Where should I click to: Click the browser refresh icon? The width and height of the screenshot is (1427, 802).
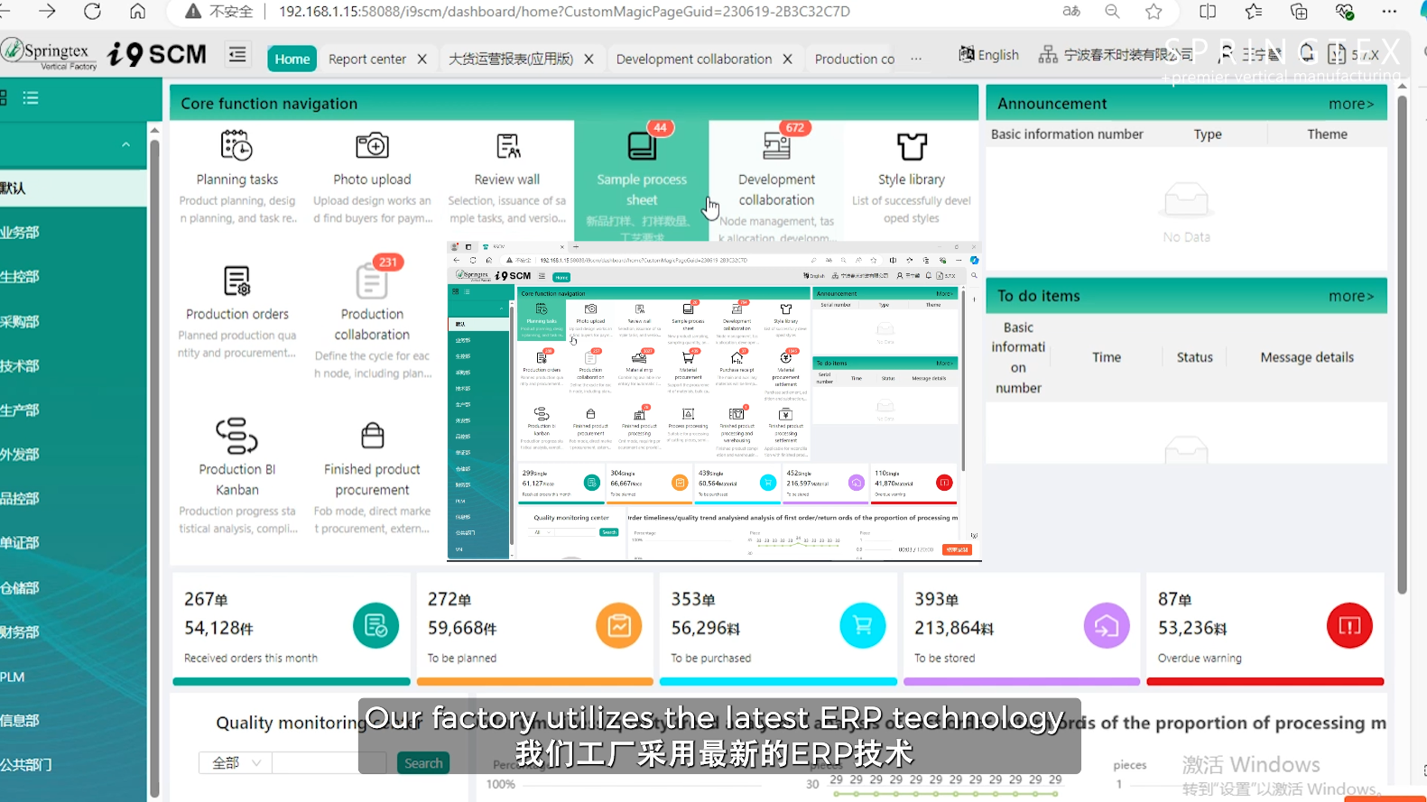(x=92, y=12)
